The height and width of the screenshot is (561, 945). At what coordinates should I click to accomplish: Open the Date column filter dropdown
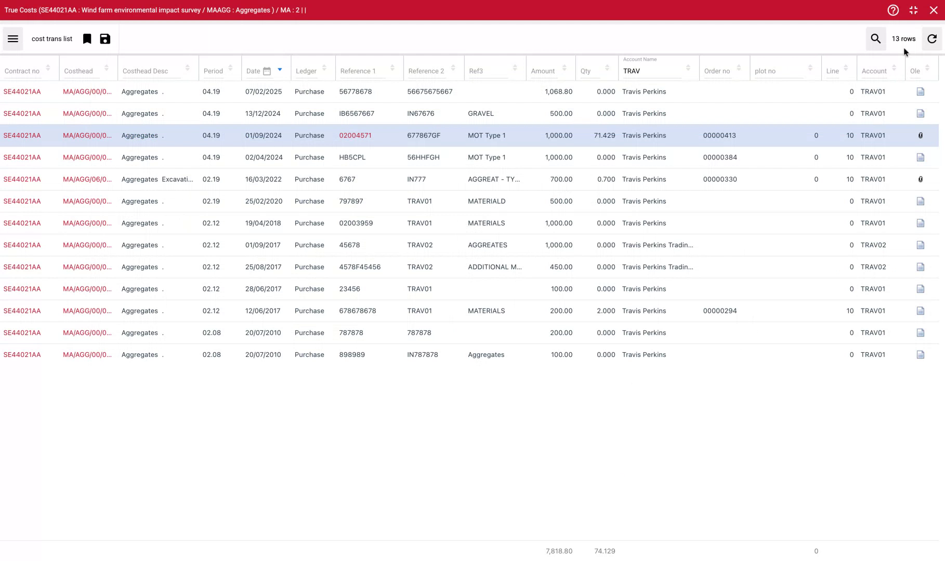279,69
